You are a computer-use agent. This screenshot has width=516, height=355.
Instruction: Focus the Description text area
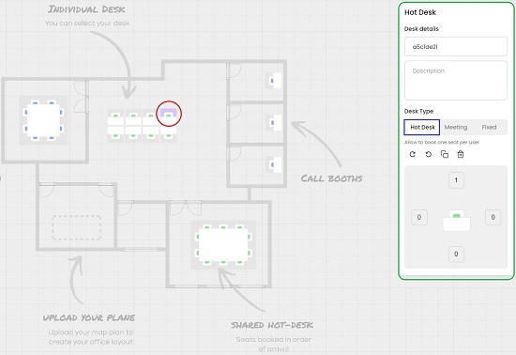(x=456, y=81)
